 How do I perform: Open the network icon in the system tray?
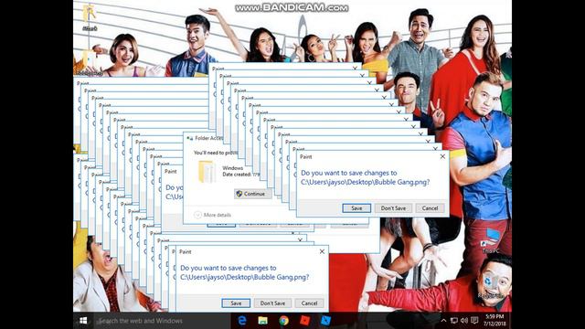click(454, 321)
